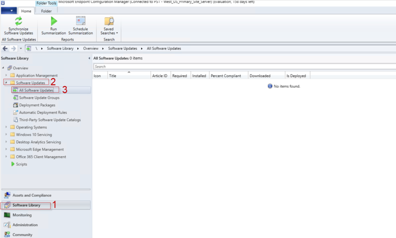Click the All Software Updates node icon
Viewport: 396px width, 238px height.
coord(15,90)
